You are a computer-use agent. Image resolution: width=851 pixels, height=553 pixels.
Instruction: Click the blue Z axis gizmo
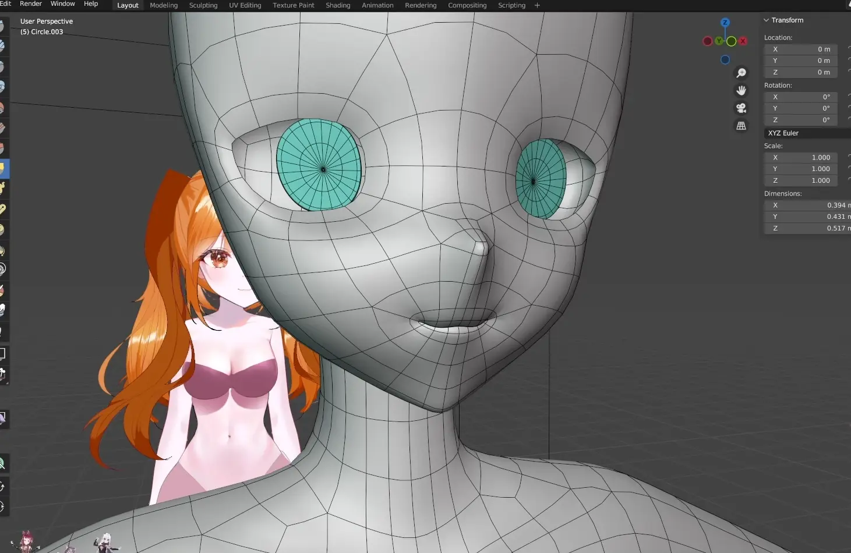point(725,23)
